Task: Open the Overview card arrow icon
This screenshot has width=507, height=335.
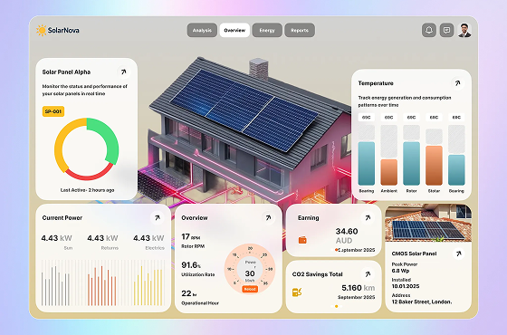Action: point(268,217)
